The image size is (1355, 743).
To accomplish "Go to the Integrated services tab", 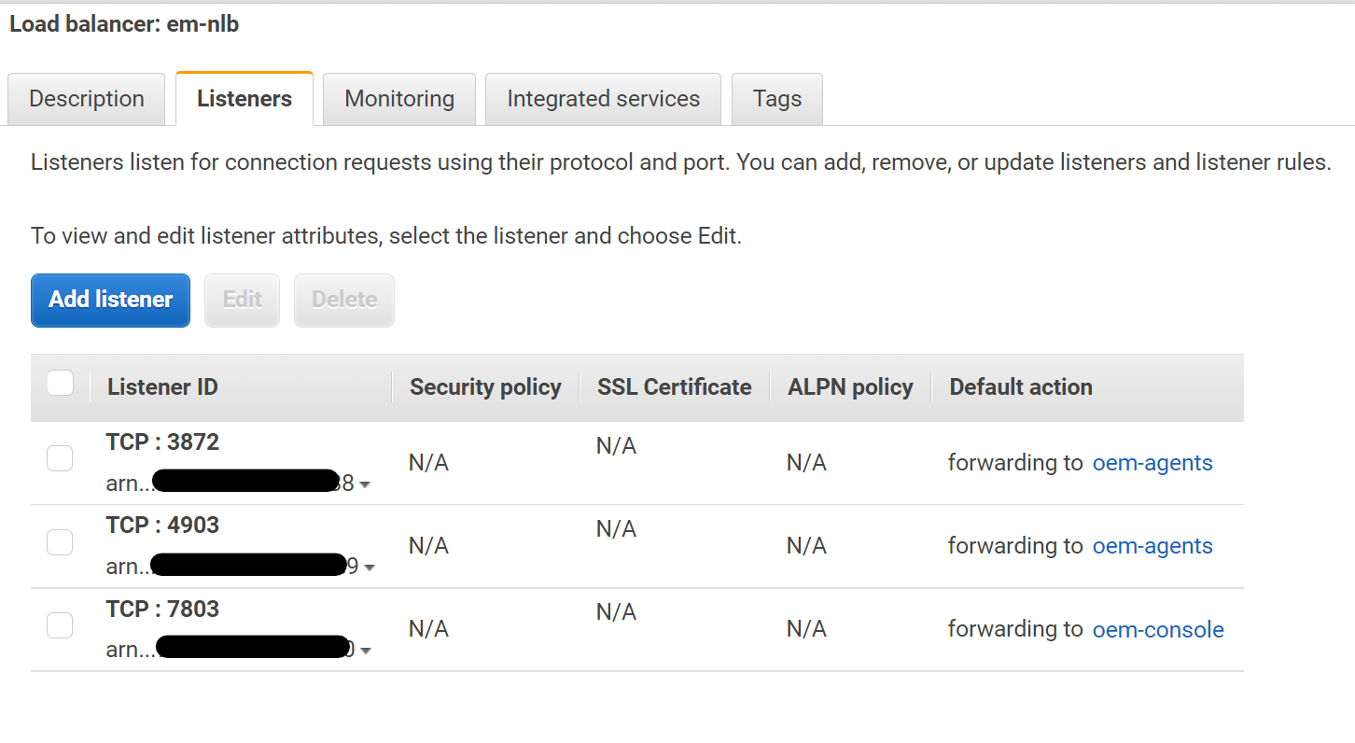I will pyautogui.click(x=603, y=99).
